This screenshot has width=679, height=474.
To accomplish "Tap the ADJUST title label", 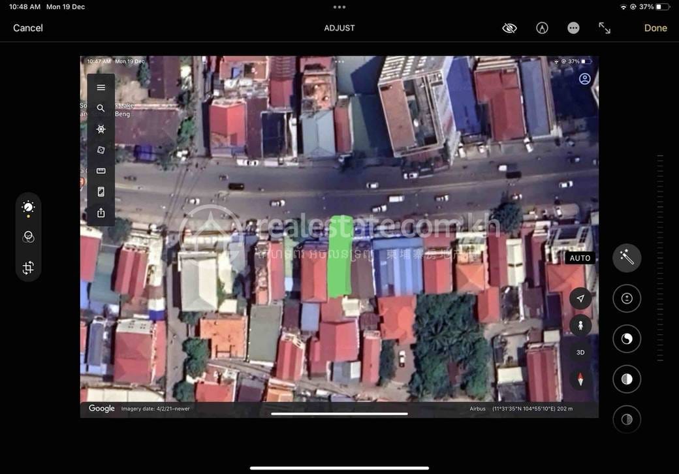I will coord(339,28).
